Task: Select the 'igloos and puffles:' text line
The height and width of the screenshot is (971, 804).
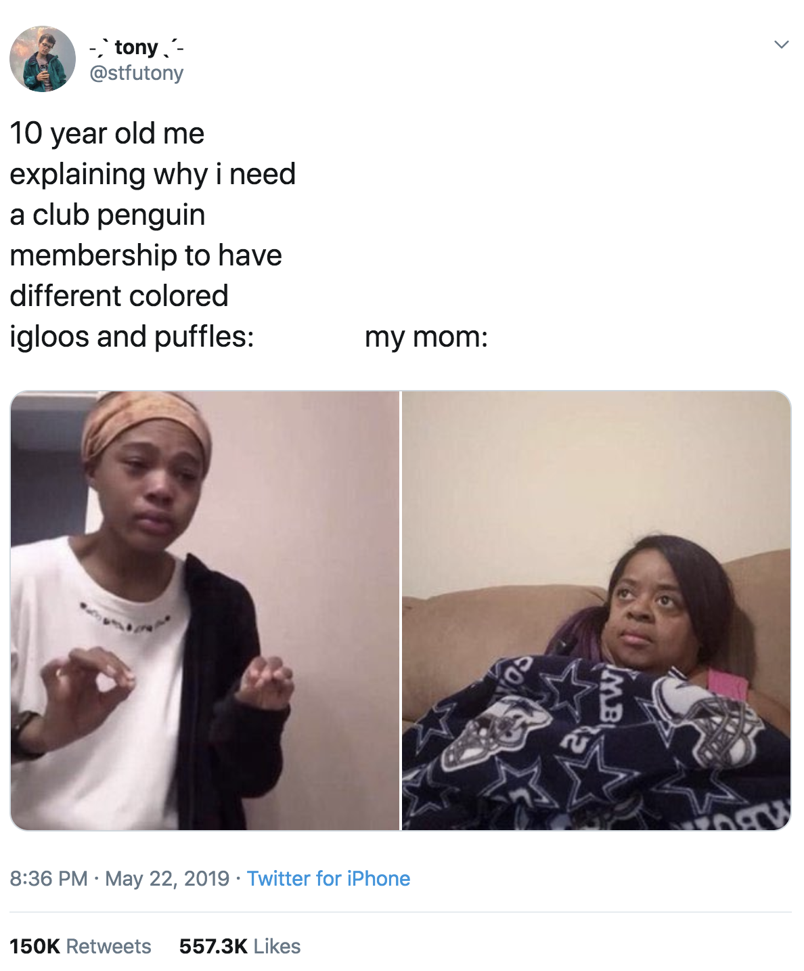Action: click(132, 337)
